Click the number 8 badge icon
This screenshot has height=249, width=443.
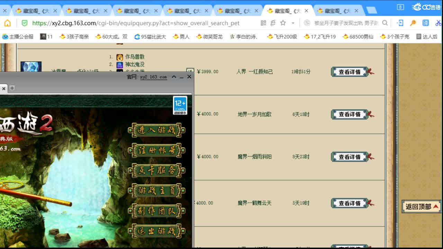pos(400,7)
